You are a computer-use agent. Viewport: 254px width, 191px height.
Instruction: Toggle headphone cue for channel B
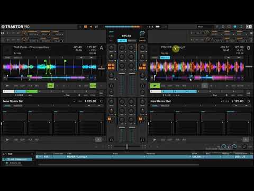click(x=142, y=86)
